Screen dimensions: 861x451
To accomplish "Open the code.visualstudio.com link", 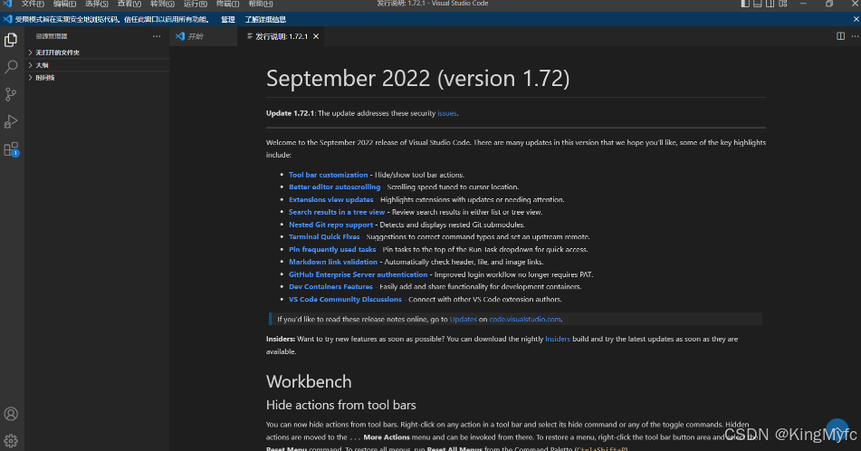I will click(525, 319).
